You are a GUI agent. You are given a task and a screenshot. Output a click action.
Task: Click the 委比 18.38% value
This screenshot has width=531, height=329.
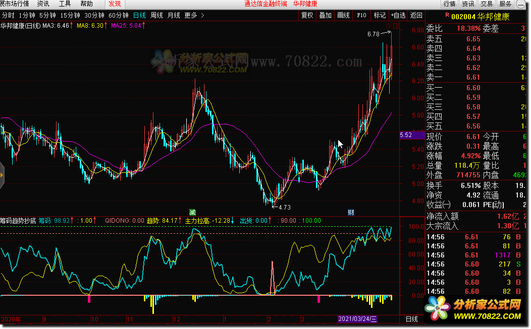pos(469,28)
